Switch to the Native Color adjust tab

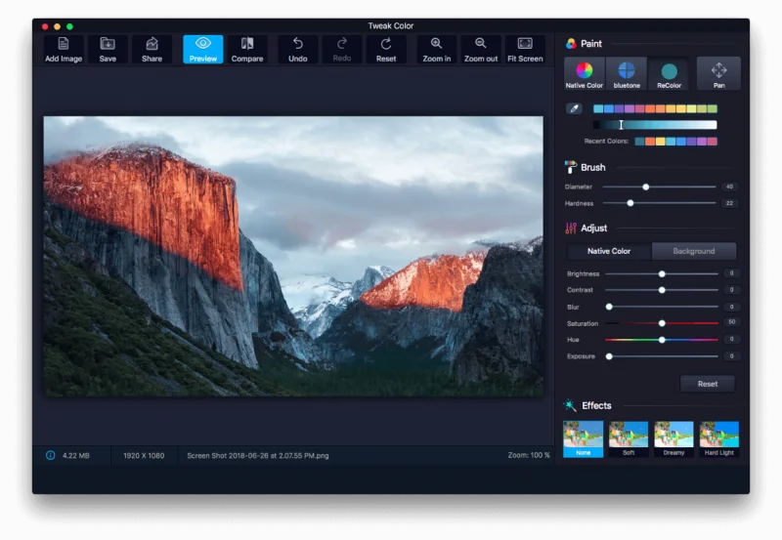tap(609, 251)
